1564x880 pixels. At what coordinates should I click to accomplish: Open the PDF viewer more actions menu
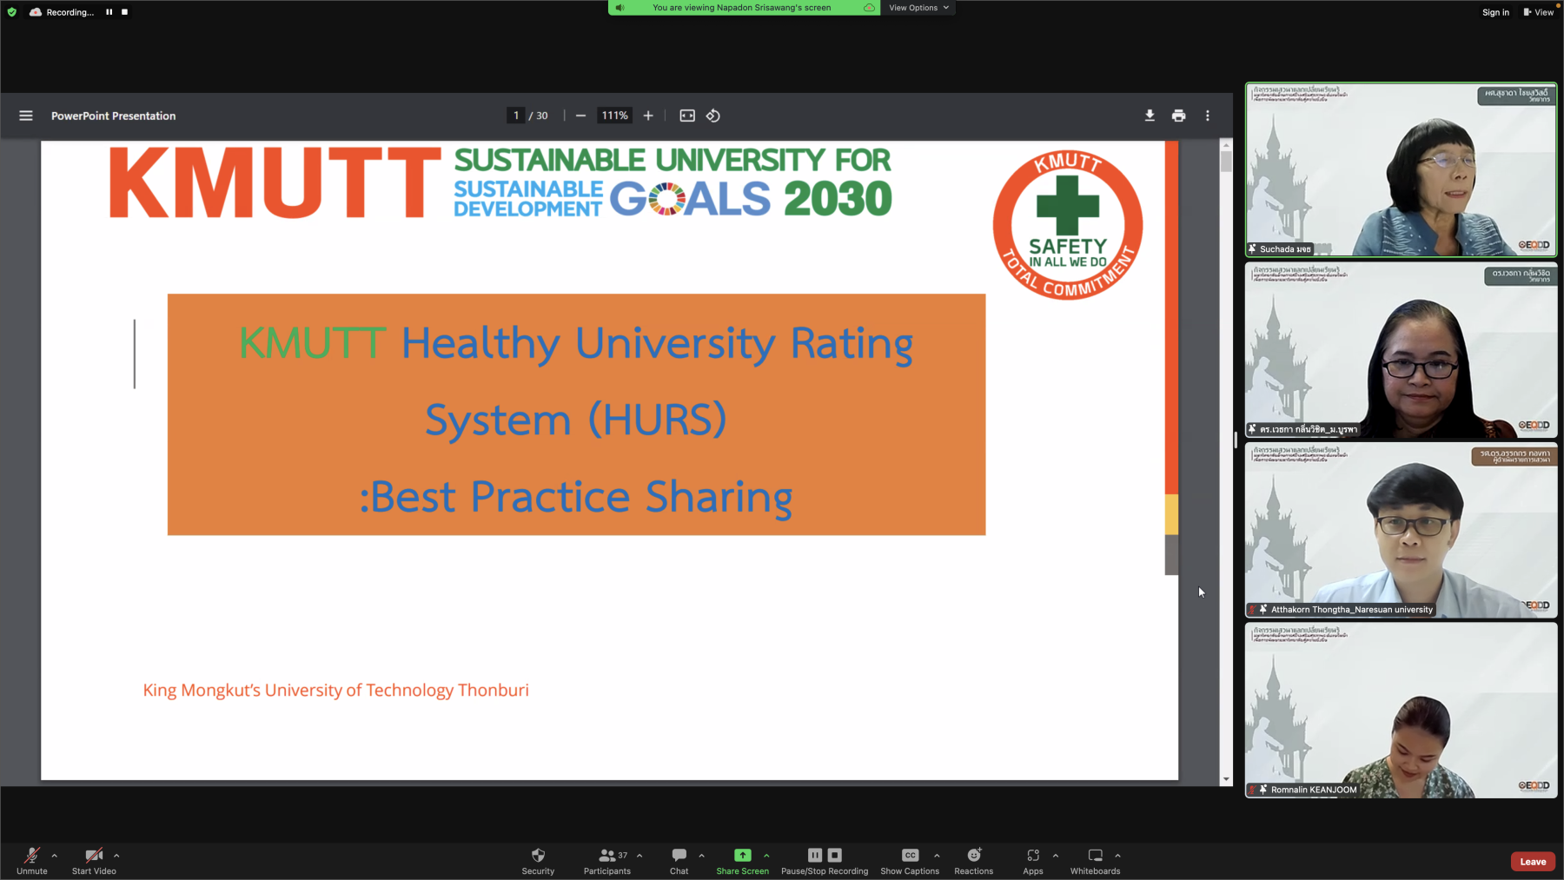[1208, 116]
